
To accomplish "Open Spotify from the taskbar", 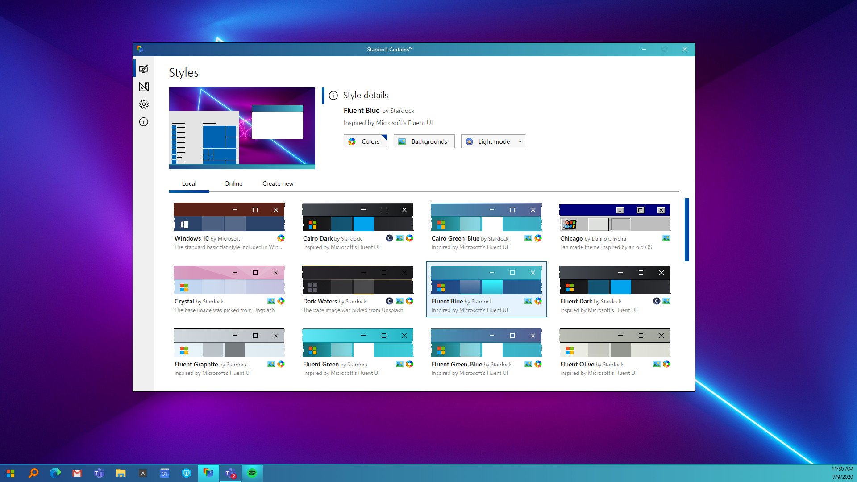I will 252,473.
